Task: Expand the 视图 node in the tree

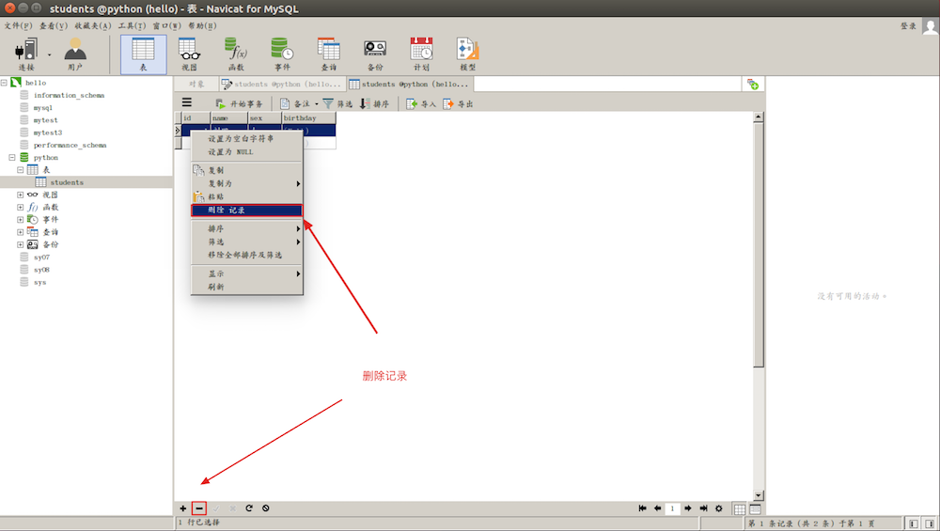Action: coord(21,195)
